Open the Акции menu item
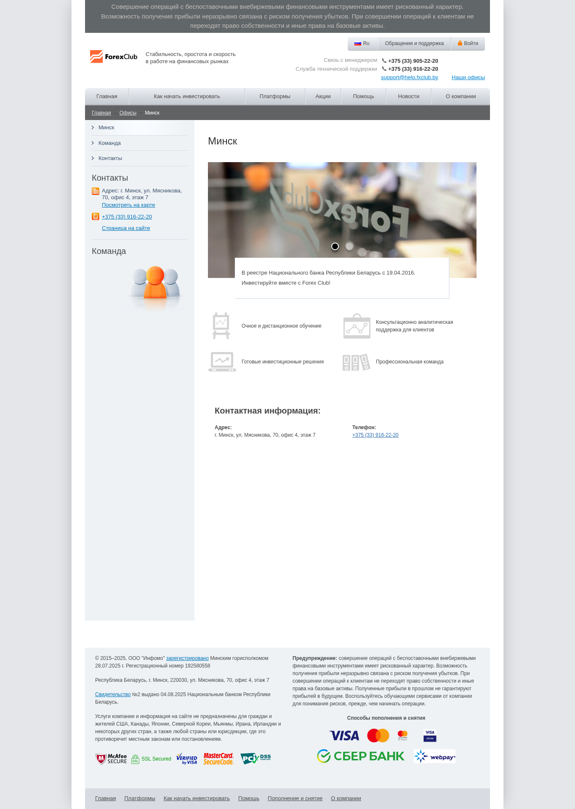The width and height of the screenshot is (575, 809). 323,96
